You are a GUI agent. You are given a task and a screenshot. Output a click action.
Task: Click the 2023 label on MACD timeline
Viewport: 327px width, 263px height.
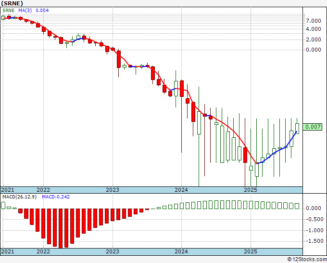point(113,251)
